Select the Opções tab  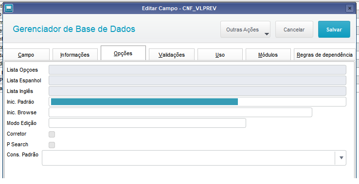[x=123, y=53]
